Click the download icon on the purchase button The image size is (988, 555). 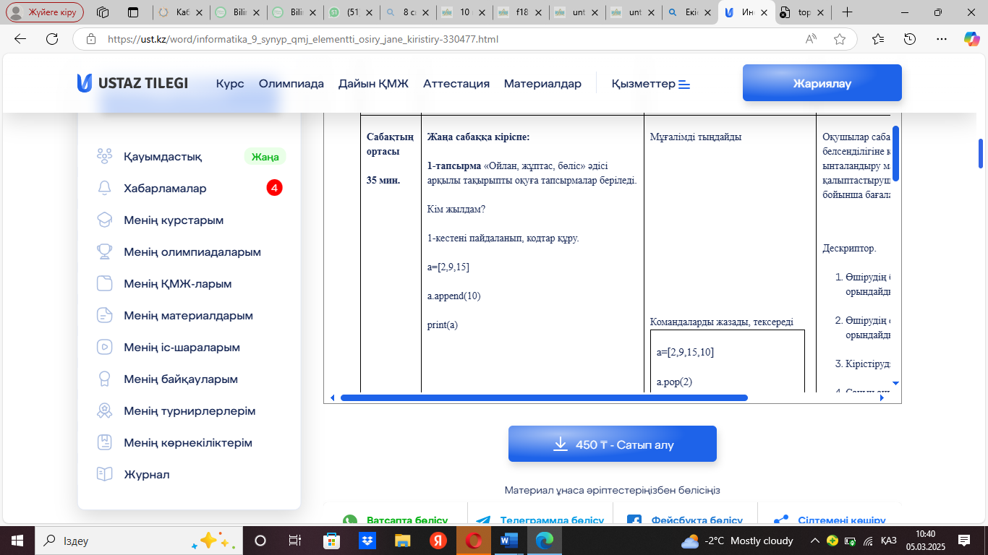[x=560, y=444]
